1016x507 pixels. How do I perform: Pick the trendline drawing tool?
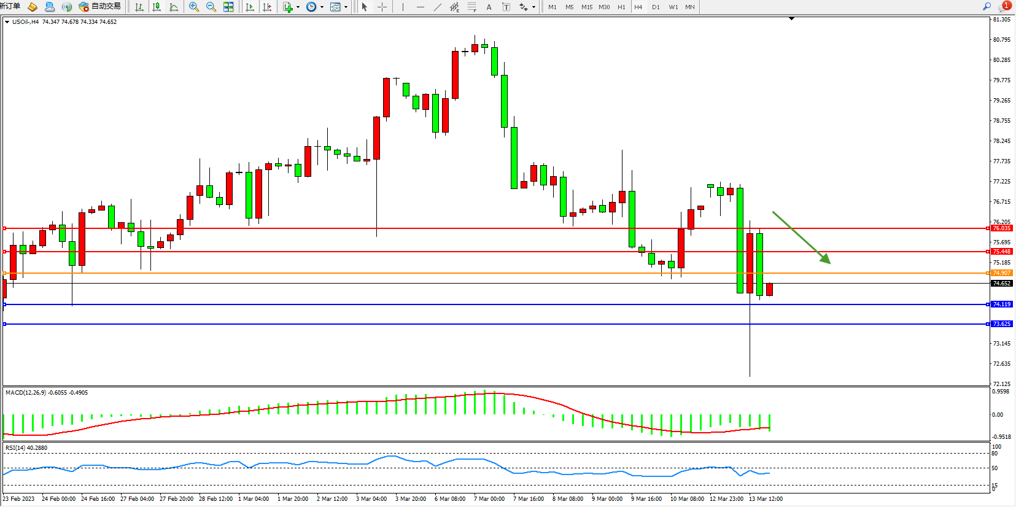click(x=437, y=7)
